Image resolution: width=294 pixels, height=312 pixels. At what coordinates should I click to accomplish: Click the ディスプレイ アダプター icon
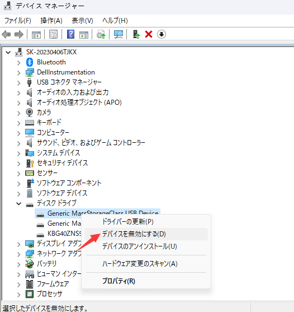[30, 244]
